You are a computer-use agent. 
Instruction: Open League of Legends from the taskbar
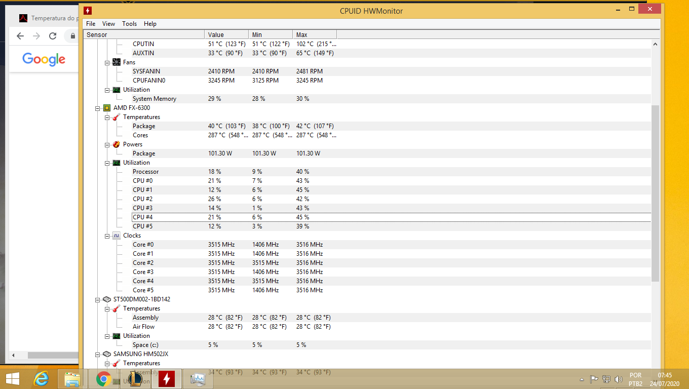coord(135,379)
